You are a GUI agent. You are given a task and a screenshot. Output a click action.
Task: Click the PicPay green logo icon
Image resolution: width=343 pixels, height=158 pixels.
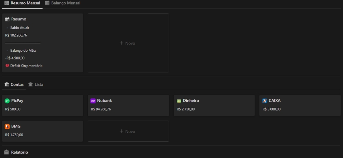(x=7, y=101)
